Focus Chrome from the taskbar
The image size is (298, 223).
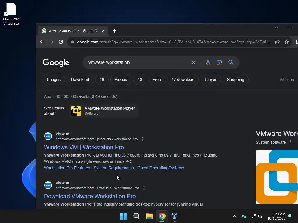(162, 216)
